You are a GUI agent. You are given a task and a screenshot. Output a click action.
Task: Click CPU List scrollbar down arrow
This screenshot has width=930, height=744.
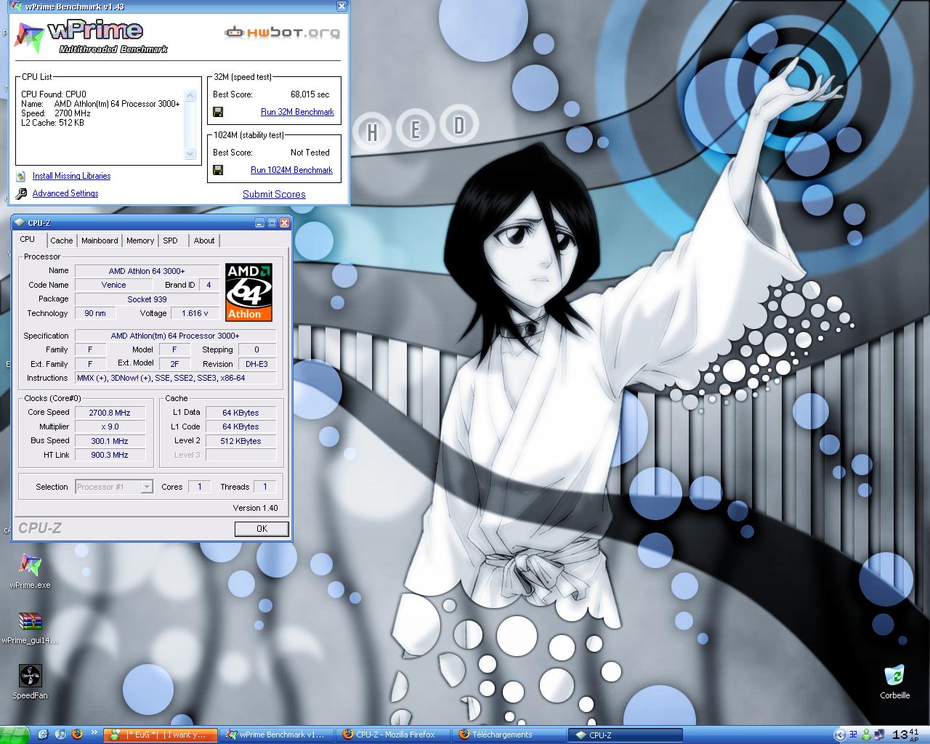click(190, 153)
